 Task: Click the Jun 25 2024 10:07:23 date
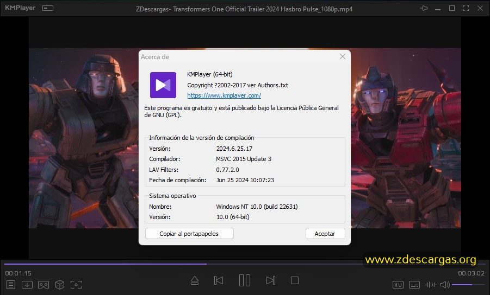coord(245,180)
